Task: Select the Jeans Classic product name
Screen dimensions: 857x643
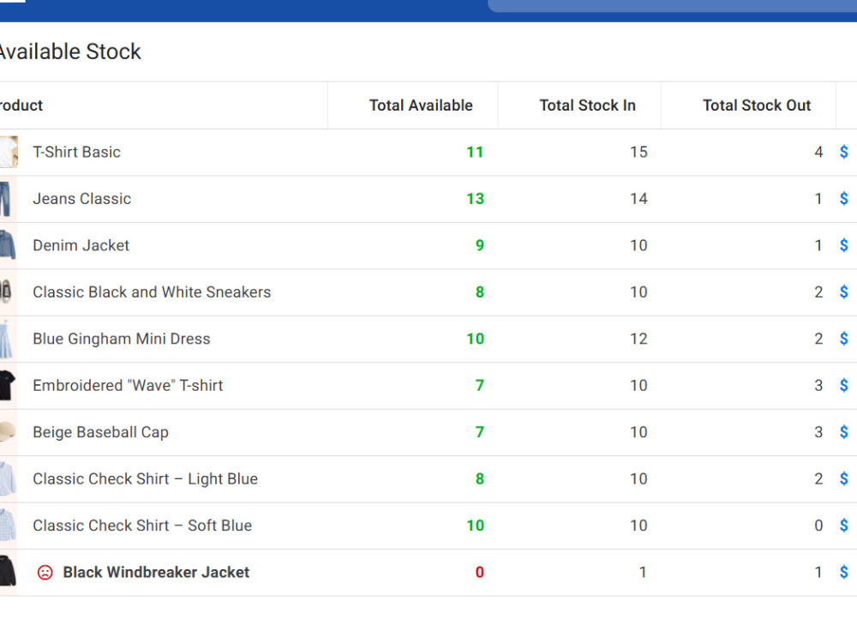Action: click(x=82, y=199)
